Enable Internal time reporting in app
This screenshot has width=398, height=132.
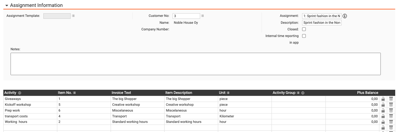[304, 36]
